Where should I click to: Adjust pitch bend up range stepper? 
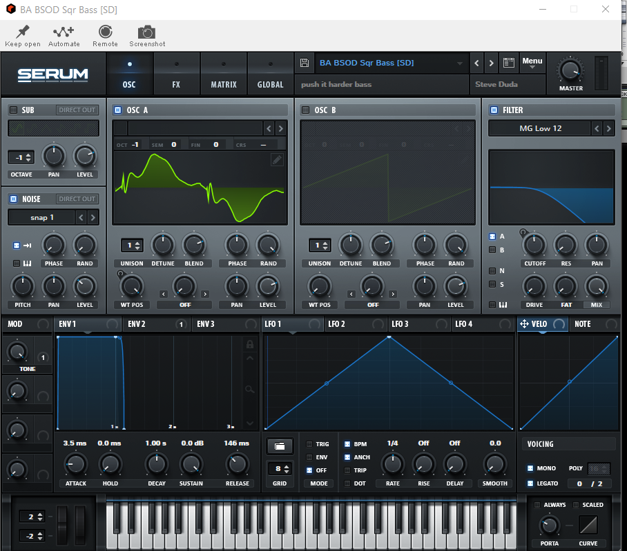click(x=32, y=517)
